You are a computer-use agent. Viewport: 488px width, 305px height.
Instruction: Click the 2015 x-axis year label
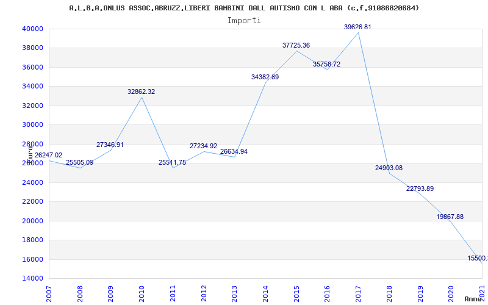[x=296, y=294]
